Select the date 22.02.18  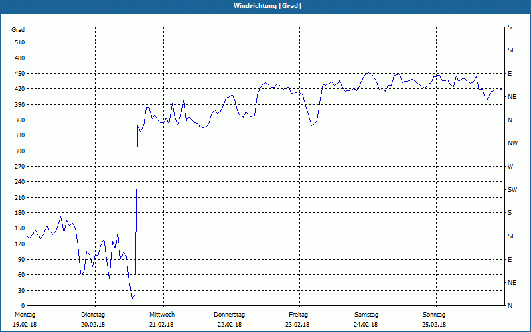coord(230,325)
